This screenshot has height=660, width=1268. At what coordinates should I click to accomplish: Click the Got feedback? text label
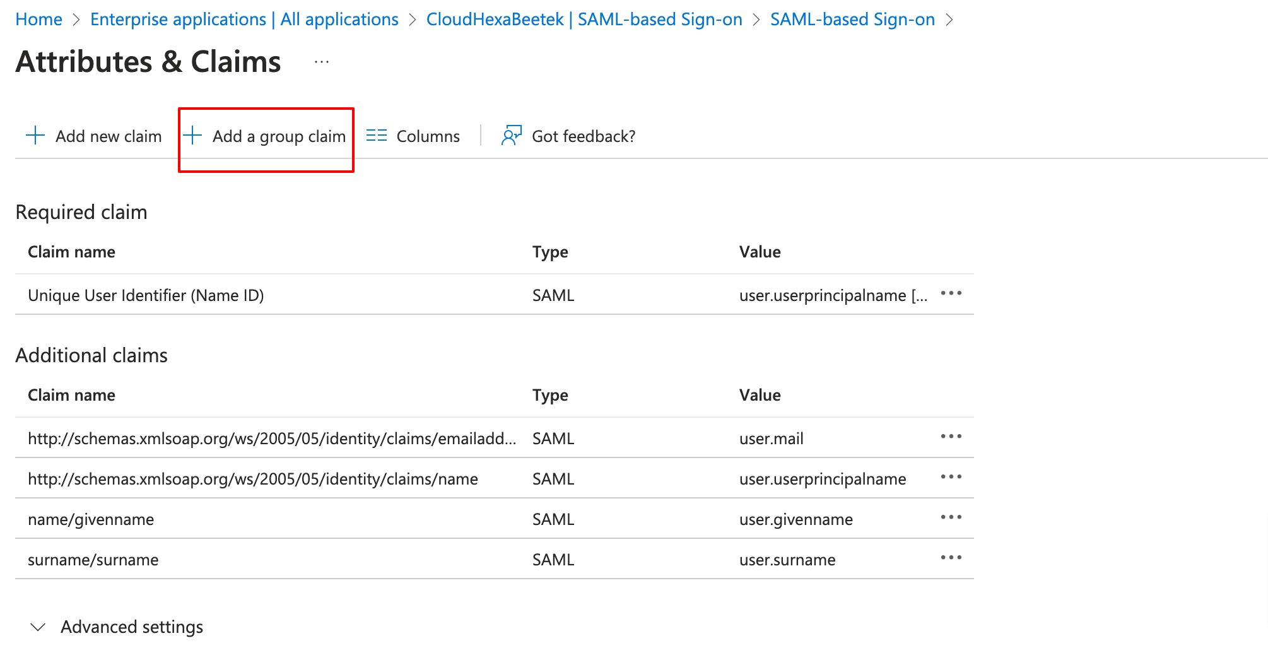(x=583, y=136)
